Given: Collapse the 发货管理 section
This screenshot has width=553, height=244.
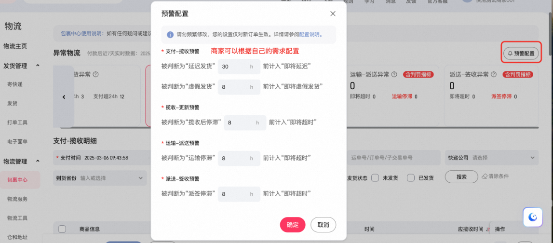Looking at the screenshot, I should (38, 66).
